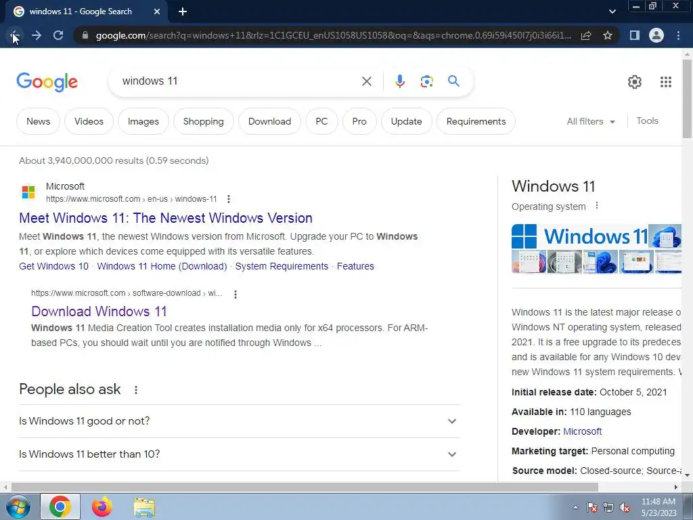Open first small Windows 11 screenshot thumbnail
Image resolution: width=693 pixels, height=520 pixels.
pos(529,262)
